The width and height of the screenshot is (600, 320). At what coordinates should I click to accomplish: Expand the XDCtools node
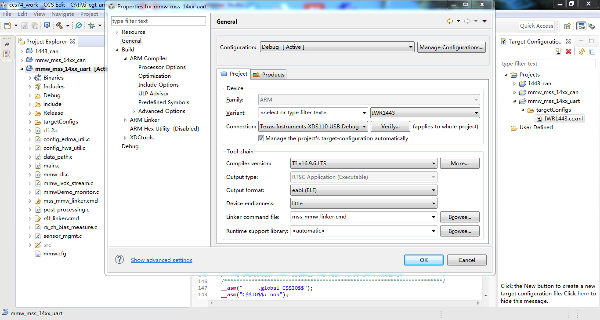pyautogui.click(x=125, y=138)
